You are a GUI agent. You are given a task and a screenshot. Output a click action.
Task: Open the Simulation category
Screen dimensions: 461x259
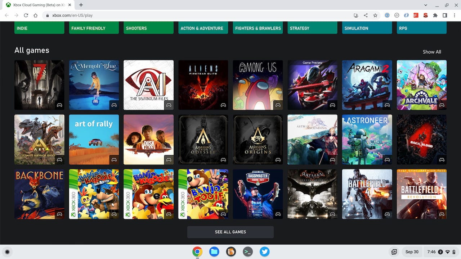coord(367,28)
